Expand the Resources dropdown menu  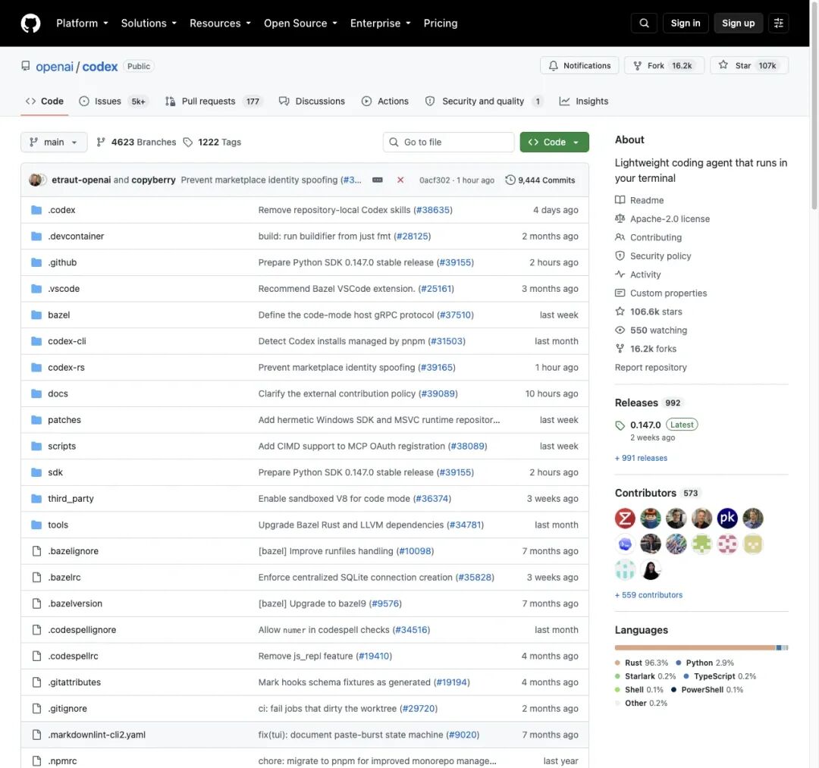point(220,24)
